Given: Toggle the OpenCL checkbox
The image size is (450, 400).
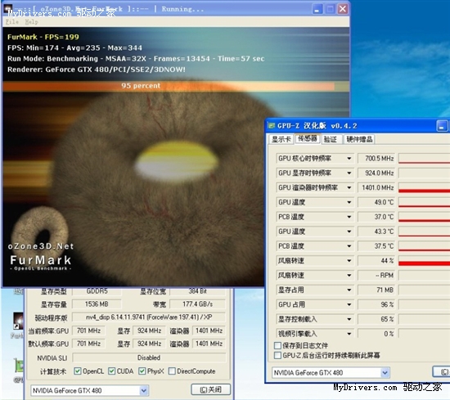Looking at the screenshot, I should tap(77, 371).
